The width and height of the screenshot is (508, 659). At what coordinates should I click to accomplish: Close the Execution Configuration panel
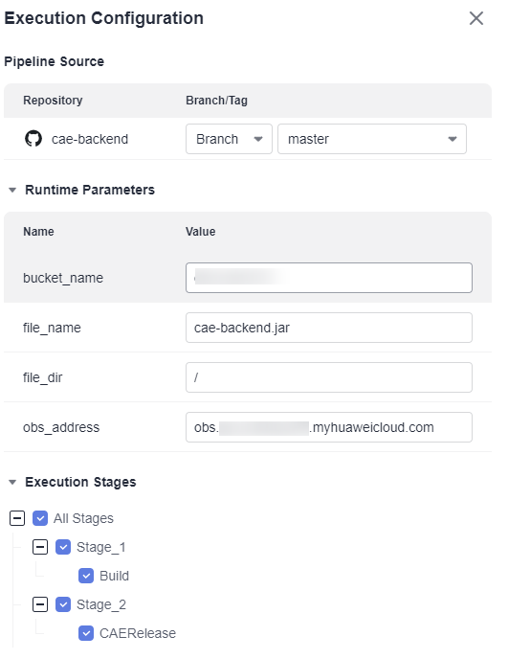tap(476, 18)
